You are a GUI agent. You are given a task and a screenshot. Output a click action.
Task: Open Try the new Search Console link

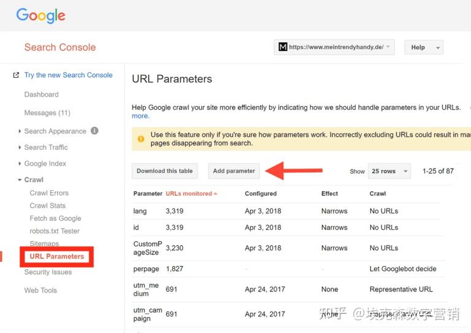(68, 75)
